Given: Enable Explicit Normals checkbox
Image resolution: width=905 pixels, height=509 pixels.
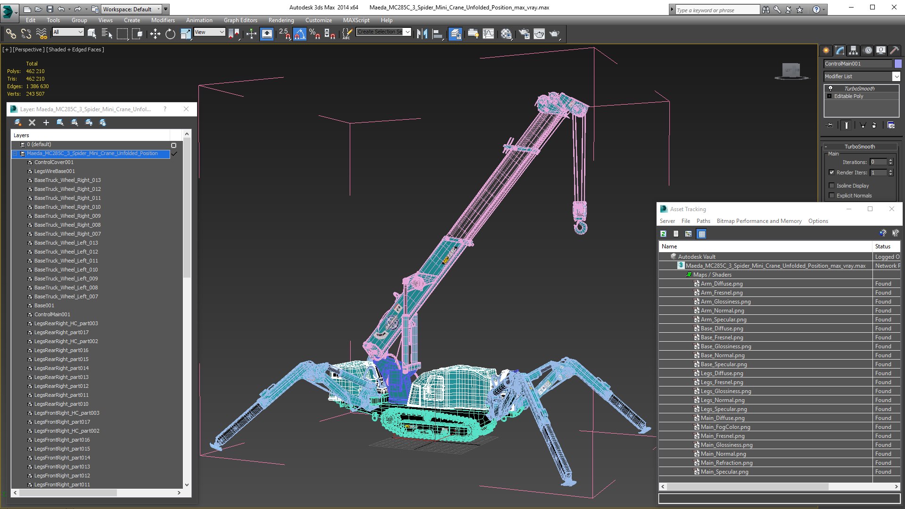Looking at the screenshot, I should [831, 196].
